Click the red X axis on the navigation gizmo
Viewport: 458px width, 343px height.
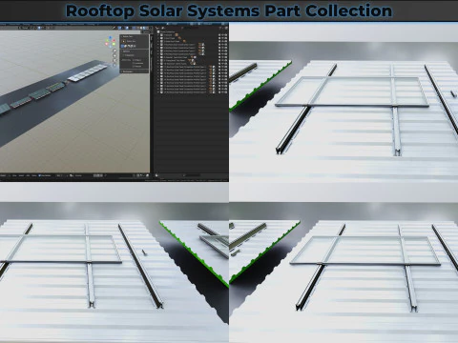(x=114, y=40)
